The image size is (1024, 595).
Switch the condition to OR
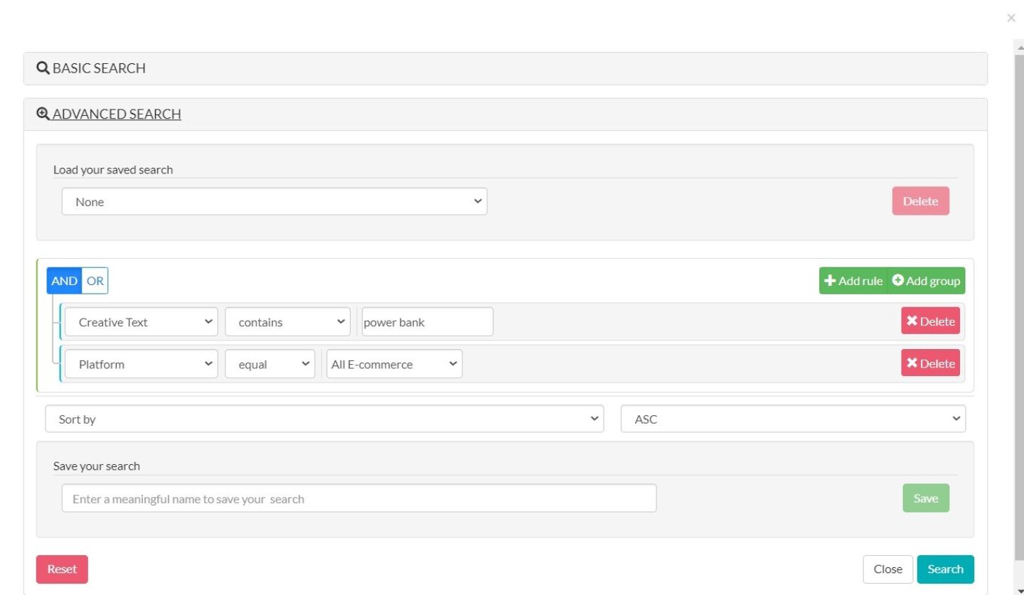(95, 281)
